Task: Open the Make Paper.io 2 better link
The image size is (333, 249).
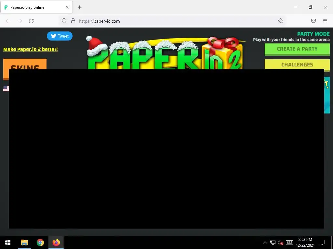Action: (x=30, y=49)
